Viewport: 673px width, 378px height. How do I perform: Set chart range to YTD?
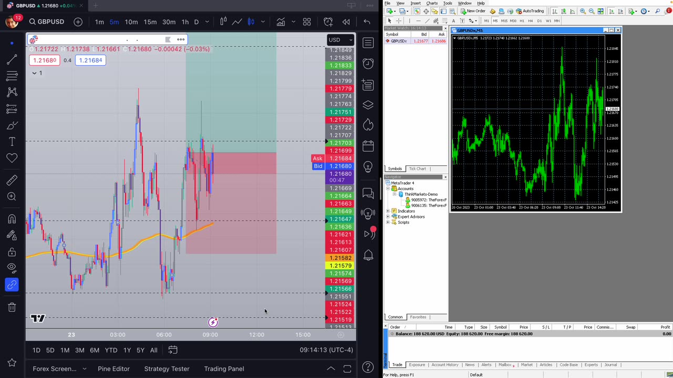pyautogui.click(x=111, y=350)
